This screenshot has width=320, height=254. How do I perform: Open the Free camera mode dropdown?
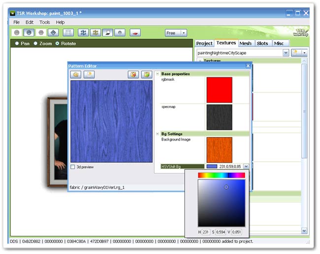(176, 33)
